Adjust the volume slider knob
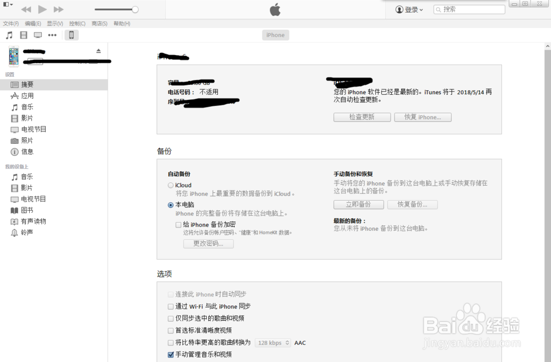The image size is (551, 362). click(135, 9)
